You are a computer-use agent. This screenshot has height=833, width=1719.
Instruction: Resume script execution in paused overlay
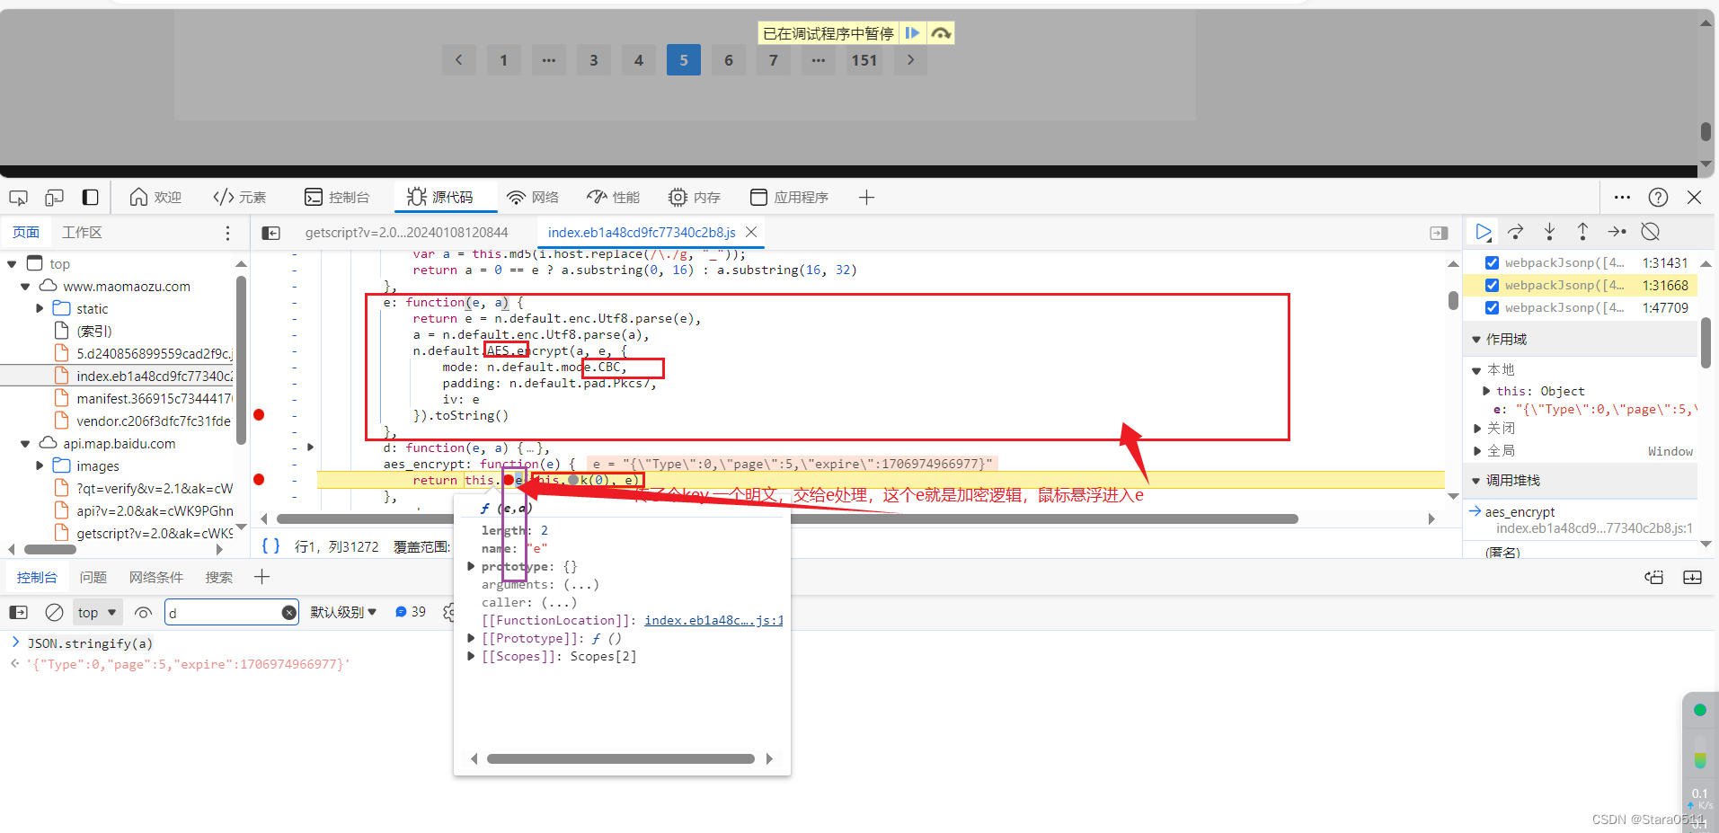912,33
